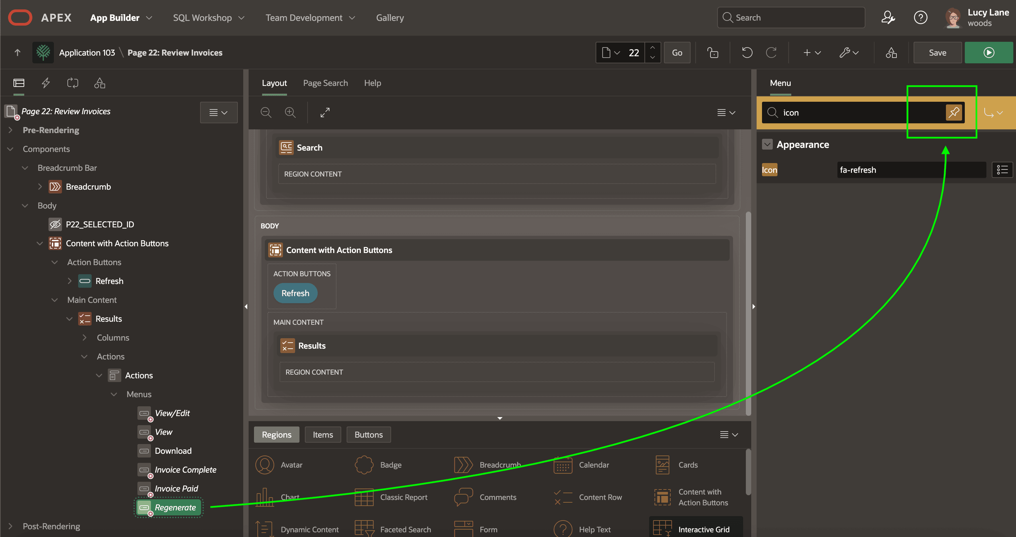Image resolution: width=1016 pixels, height=537 pixels.
Task: Toggle the pin filter button
Action: pyautogui.click(x=954, y=113)
